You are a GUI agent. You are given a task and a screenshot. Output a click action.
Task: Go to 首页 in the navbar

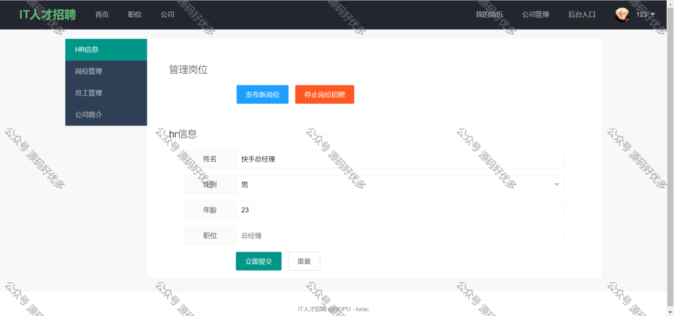(x=102, y=14)
